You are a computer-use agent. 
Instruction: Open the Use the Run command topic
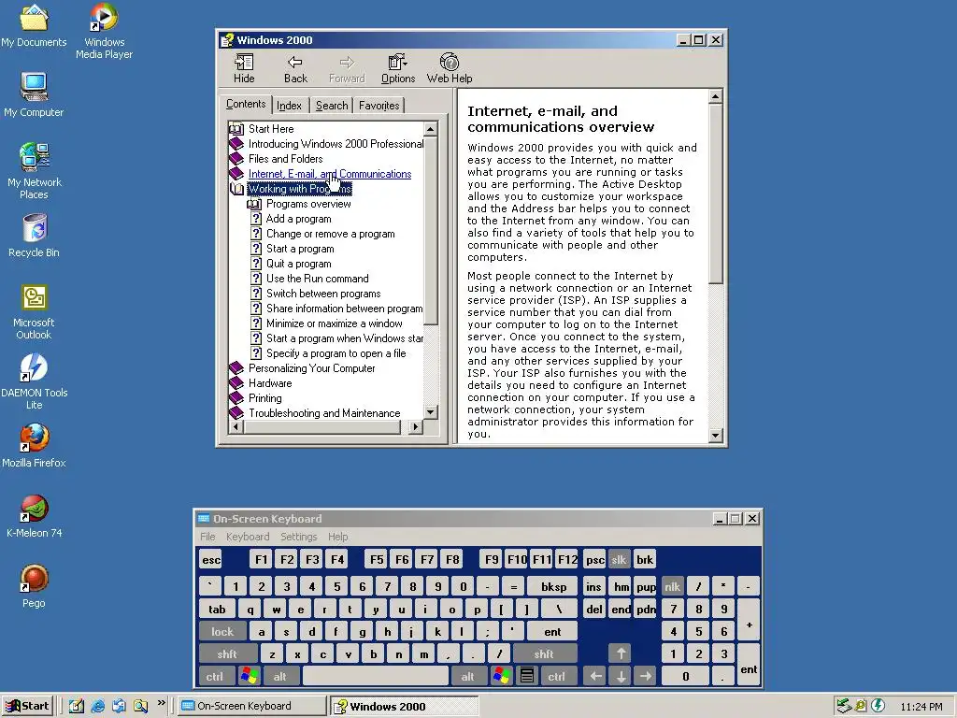[x=318, y=279]
